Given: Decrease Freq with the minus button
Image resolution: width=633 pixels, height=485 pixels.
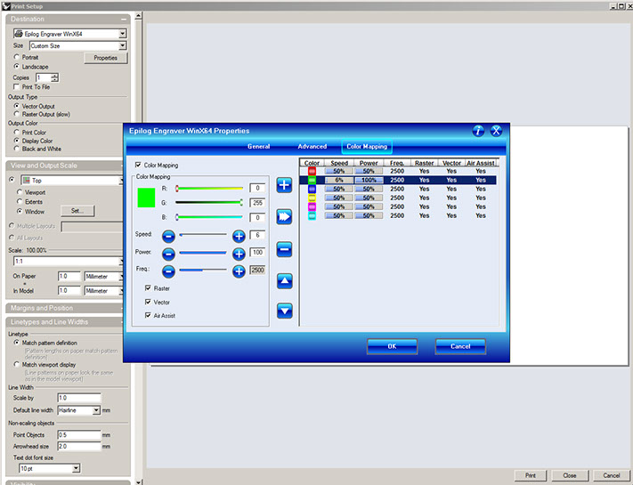Looking at the screenshot, I should pos(168,271).
